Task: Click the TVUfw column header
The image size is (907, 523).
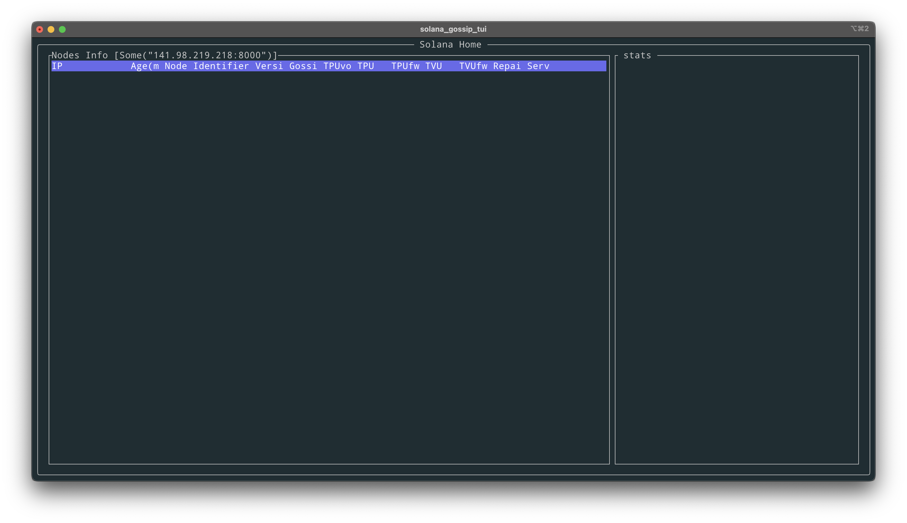Action: (x=473, y=66)
